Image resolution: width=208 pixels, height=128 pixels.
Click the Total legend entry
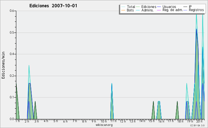click(128, 7)
